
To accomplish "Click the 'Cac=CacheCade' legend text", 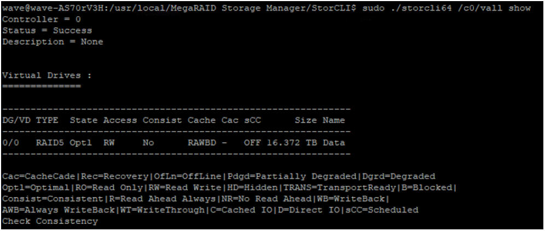I will pos(39,176).
